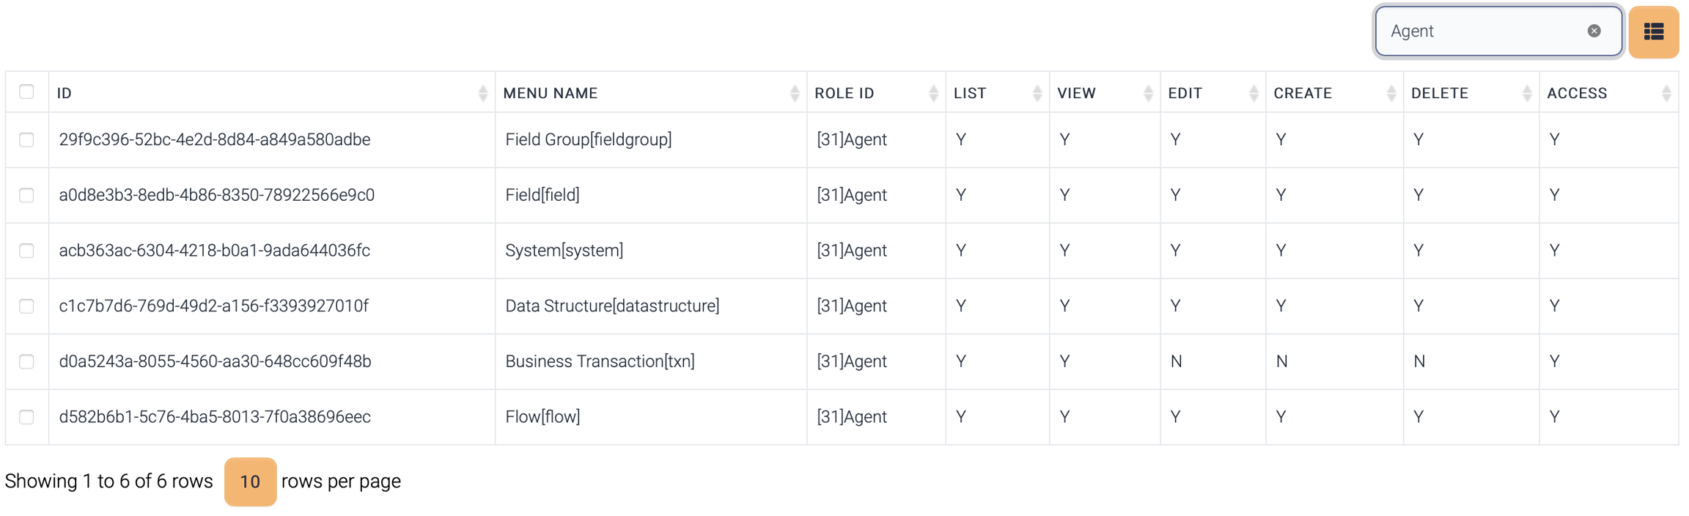Toggle the select-all header checkbox

click(x=27, y=92)
